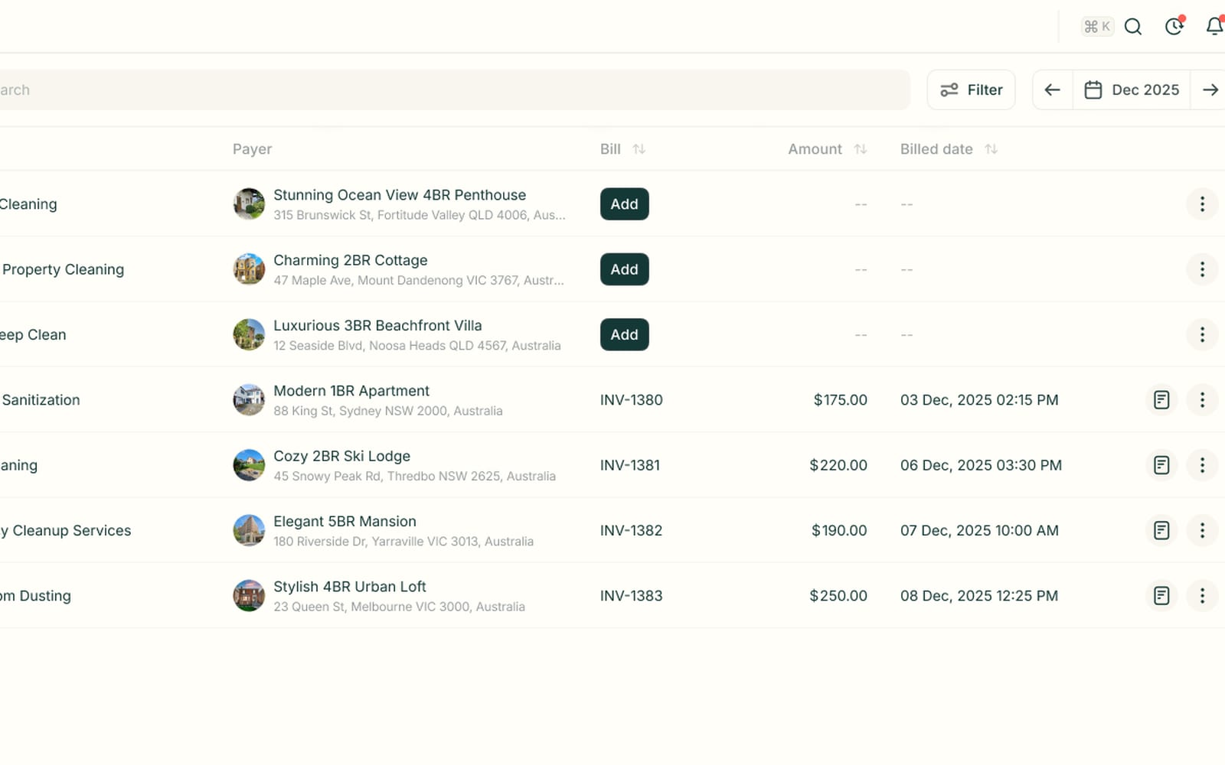Open more options for Stunning Ocean View Penthouse

[1202, 204]
